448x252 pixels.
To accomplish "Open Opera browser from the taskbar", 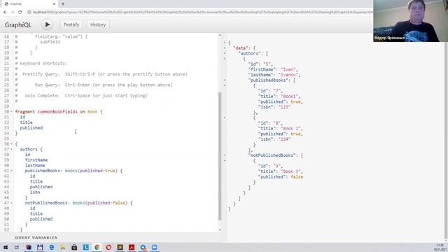I will coord(108,247).
